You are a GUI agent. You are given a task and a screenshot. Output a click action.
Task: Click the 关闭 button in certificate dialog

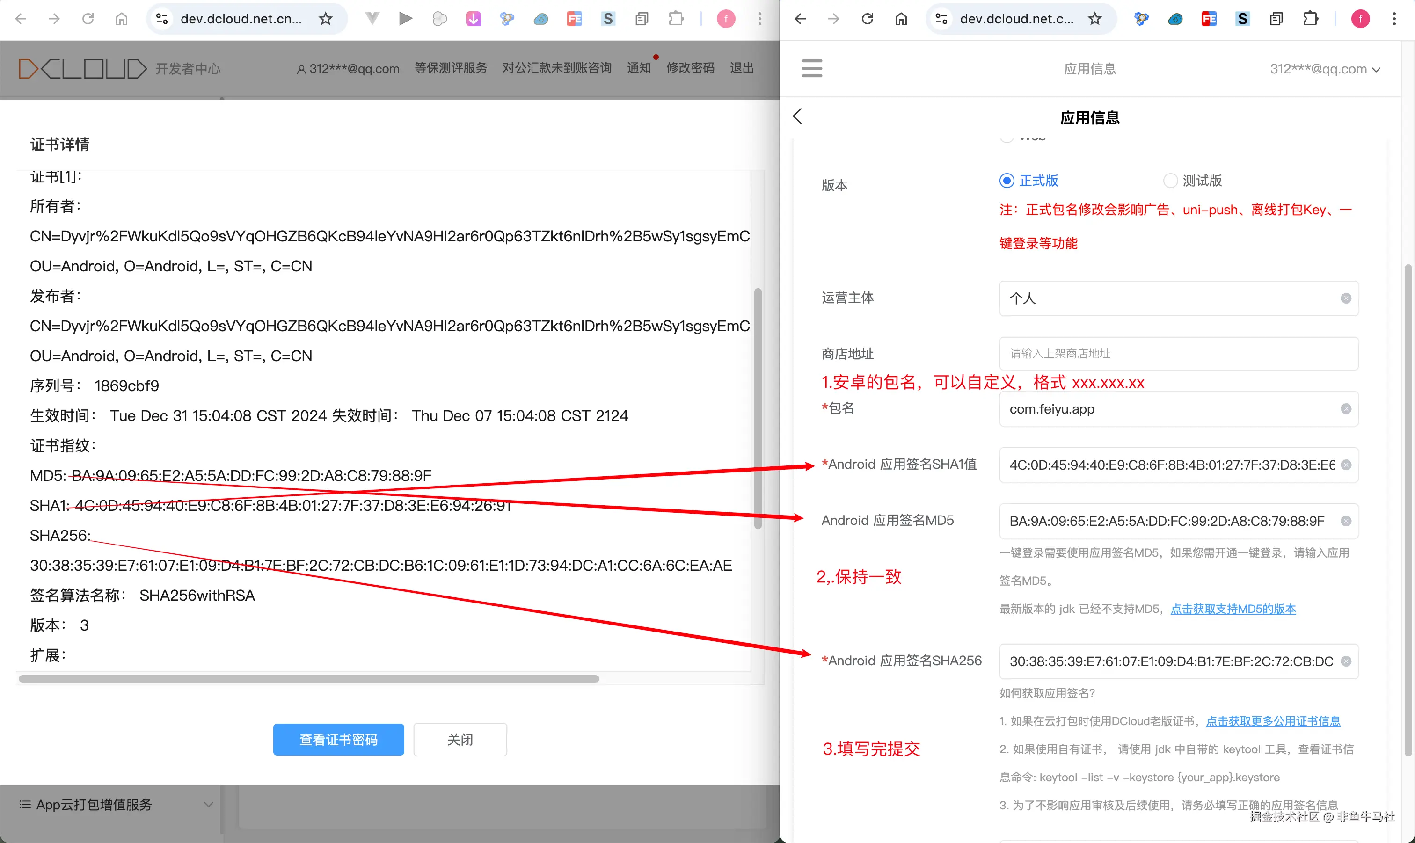click(460, 740)
